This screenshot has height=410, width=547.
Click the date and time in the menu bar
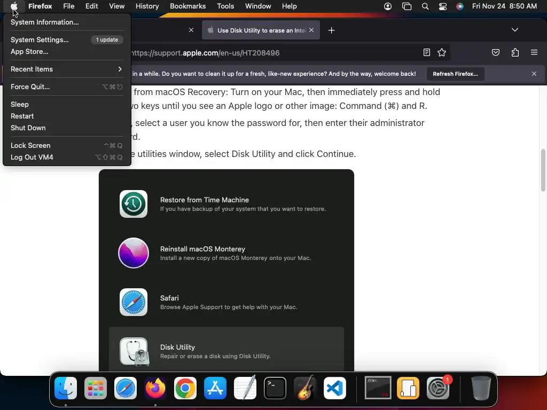click(x=504, y=6)
